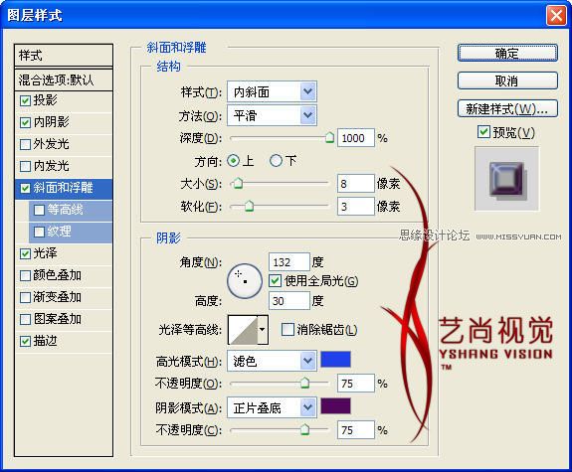Click the shadow opacity field 75

pos(356,430)
